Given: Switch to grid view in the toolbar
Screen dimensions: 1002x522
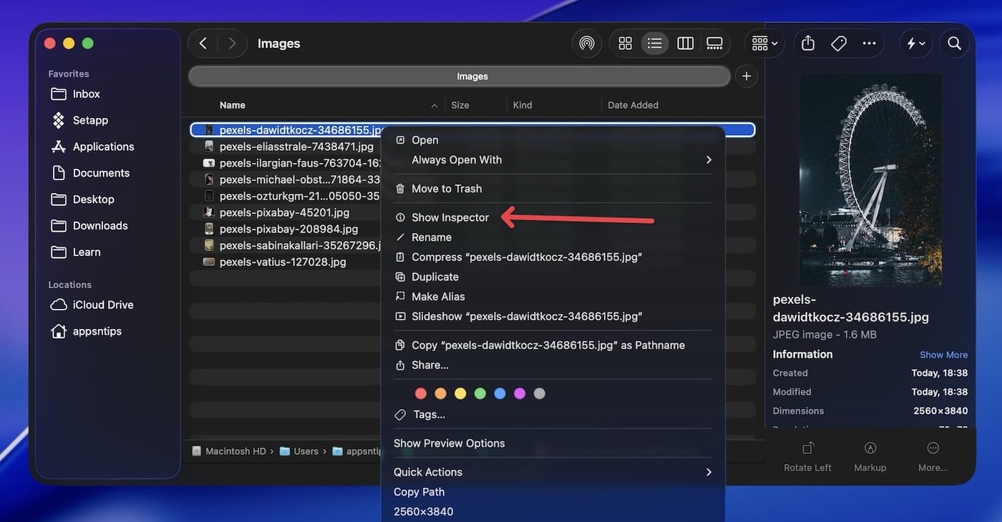Looking at the screenshot, I should coord(624,43).
